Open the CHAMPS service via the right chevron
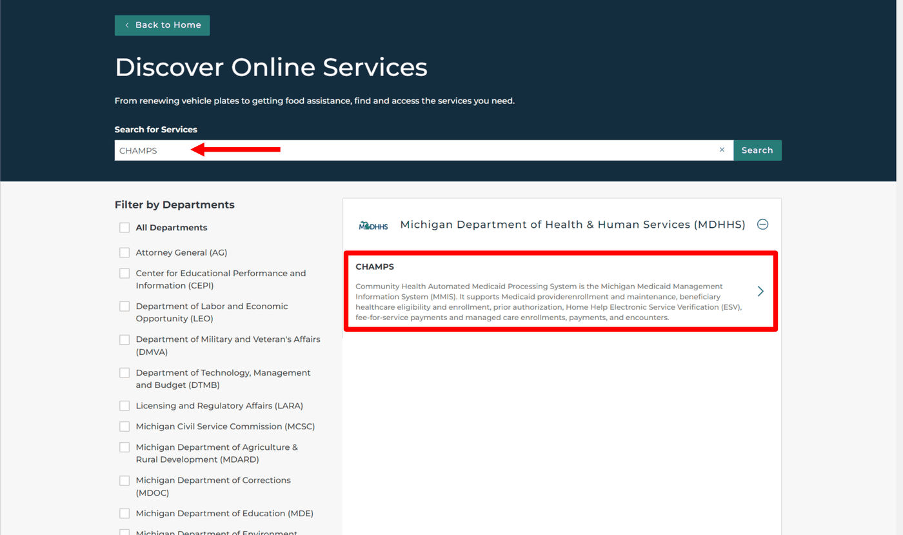Screen dimensions: 903x535 pos(760,291)
